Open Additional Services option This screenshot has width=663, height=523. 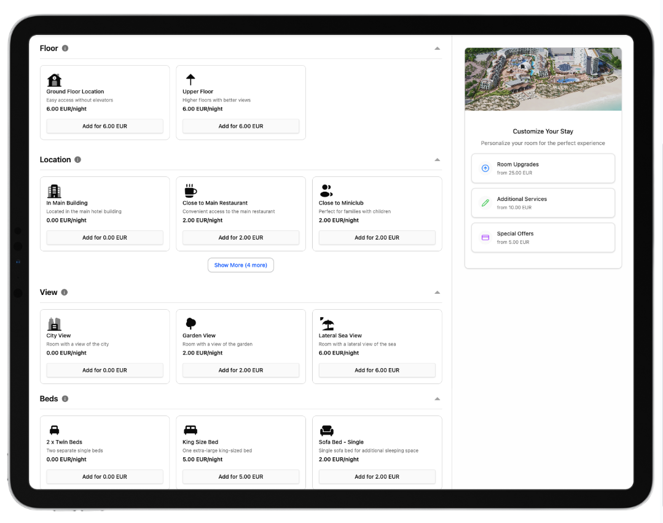(x=543, y=203)
